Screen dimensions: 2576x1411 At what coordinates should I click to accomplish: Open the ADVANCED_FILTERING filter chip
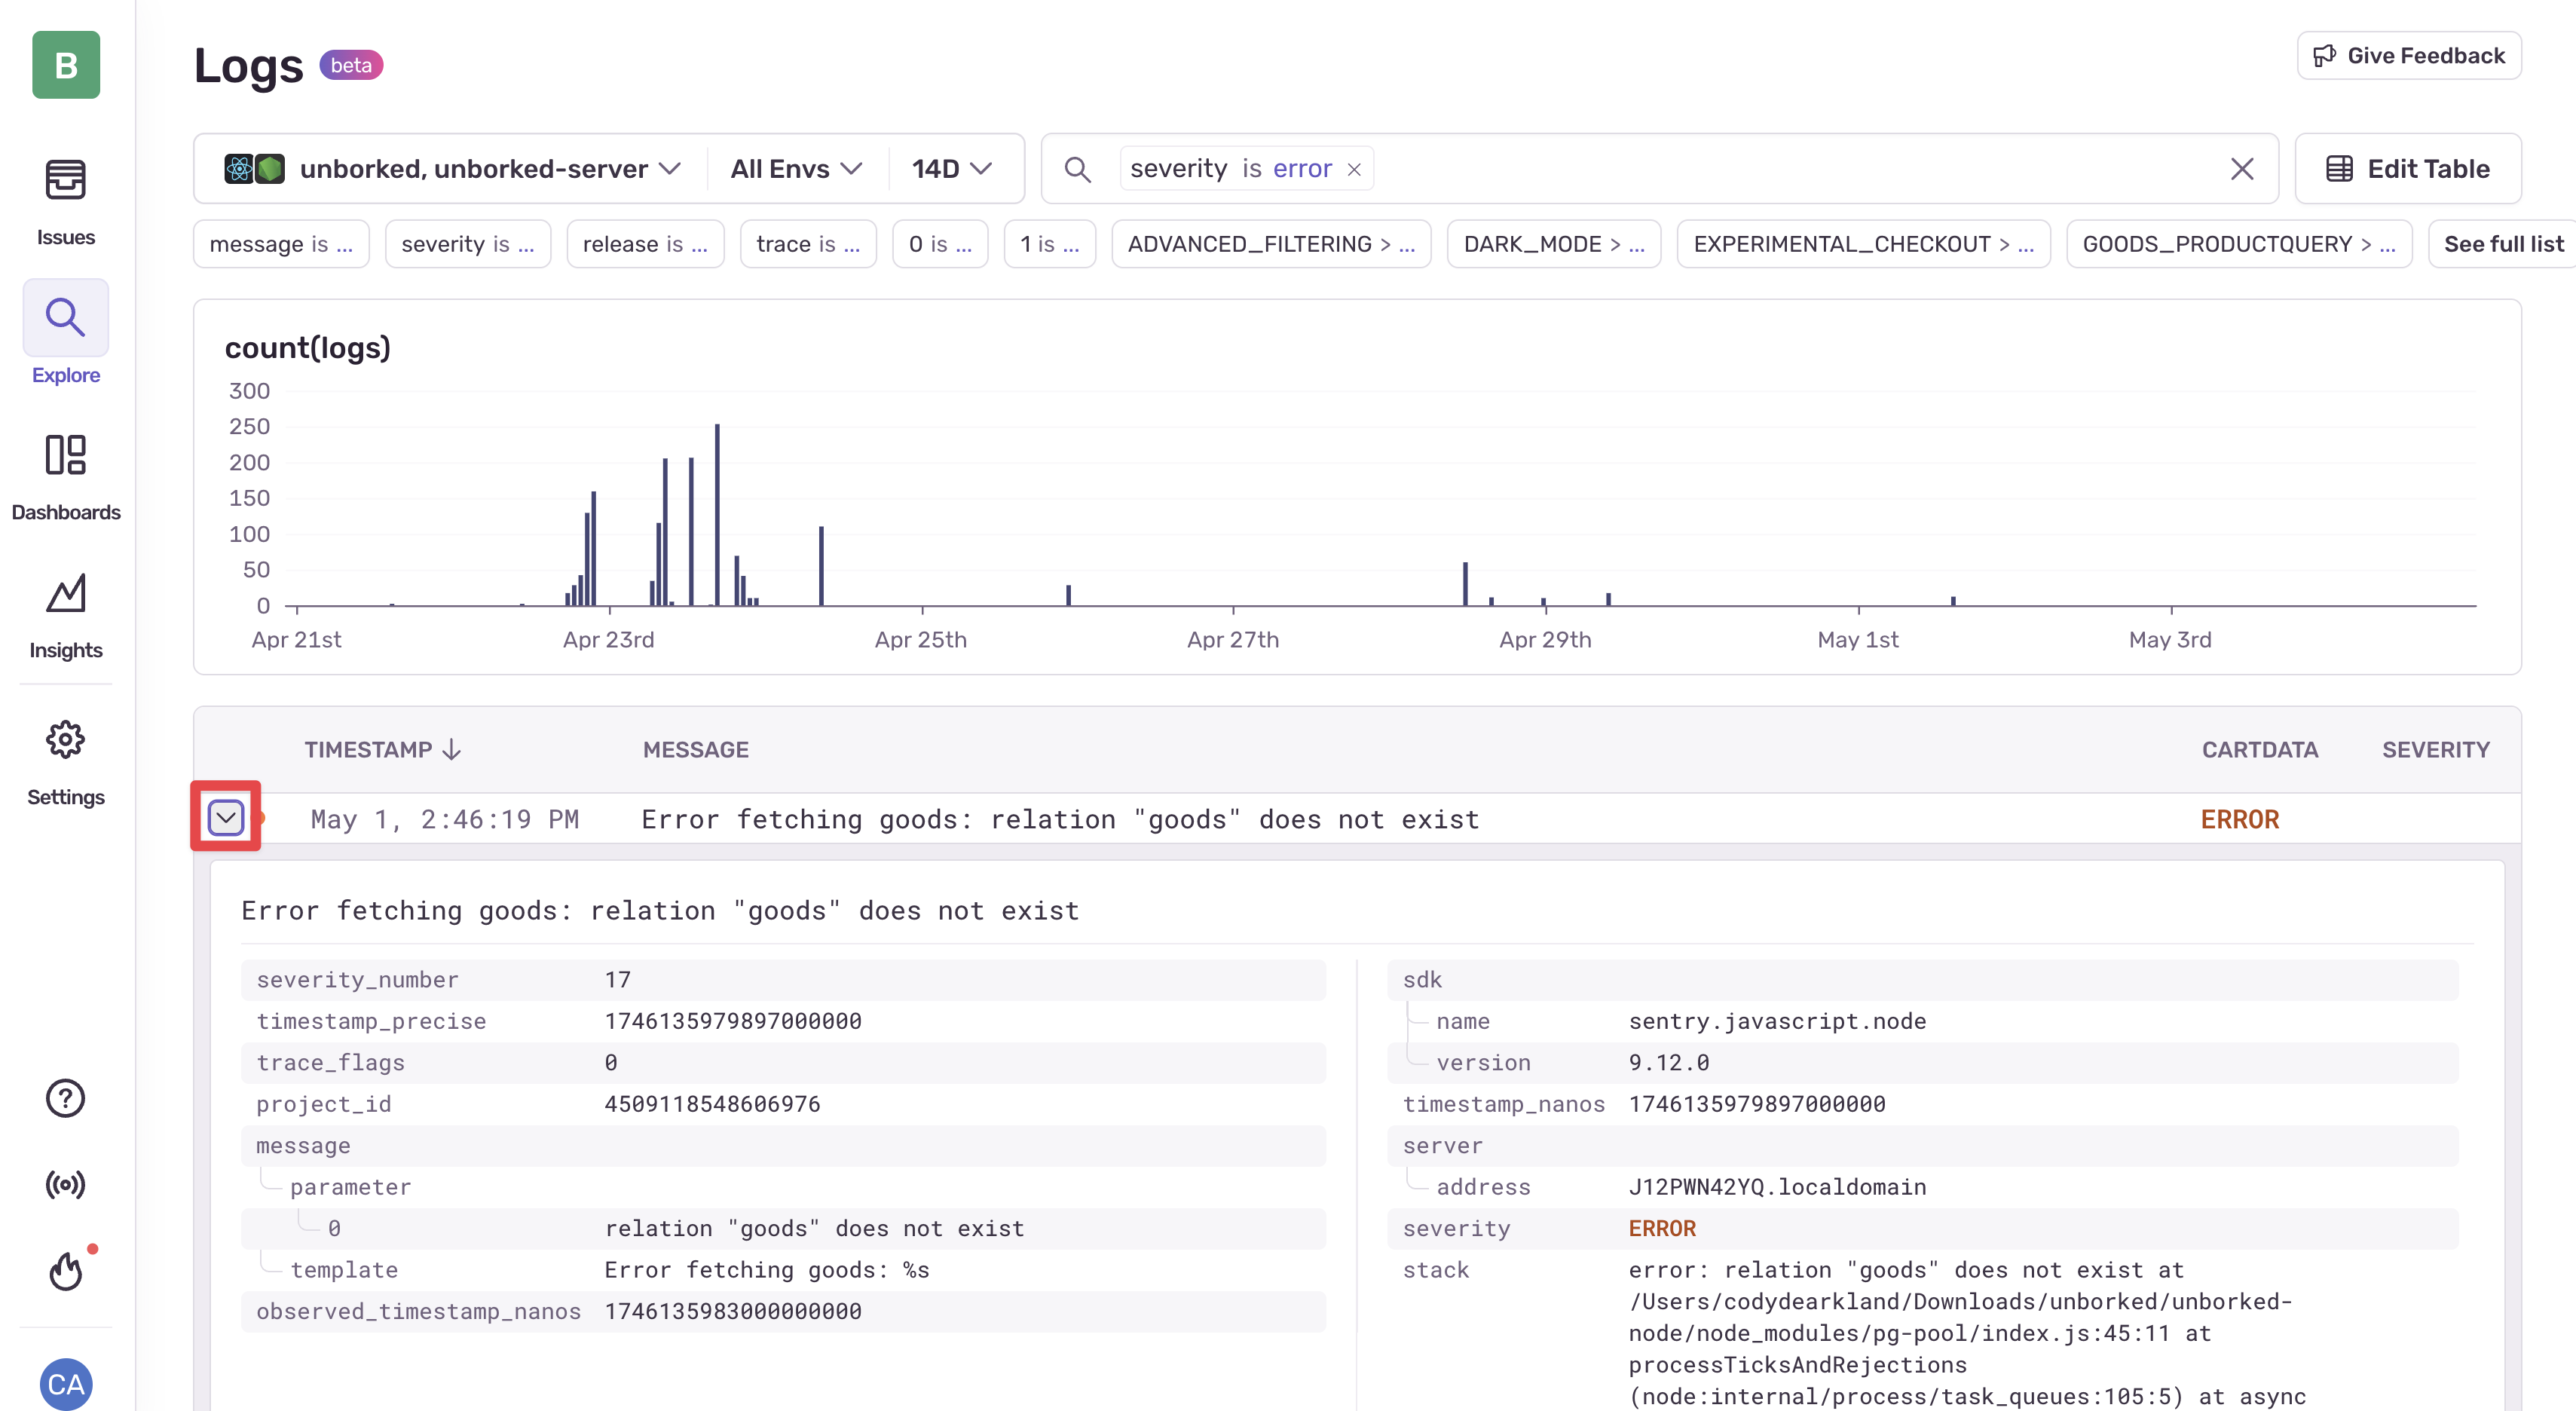1271,243
